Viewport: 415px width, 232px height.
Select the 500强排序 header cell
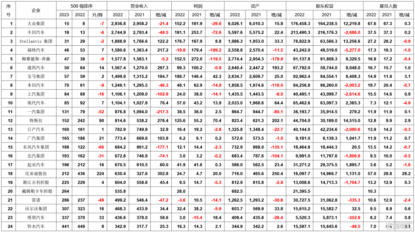(81, 6)
